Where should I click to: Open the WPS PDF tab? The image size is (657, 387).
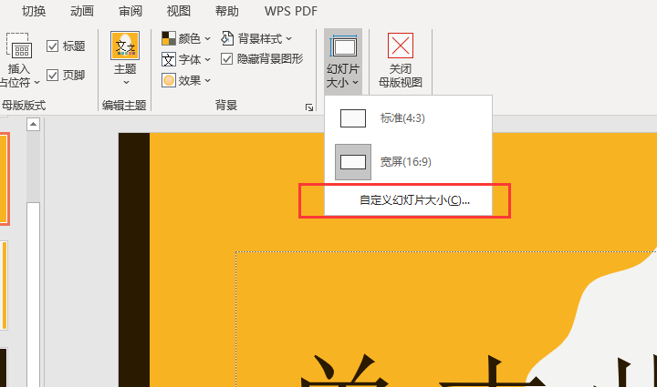click(291, 11)
